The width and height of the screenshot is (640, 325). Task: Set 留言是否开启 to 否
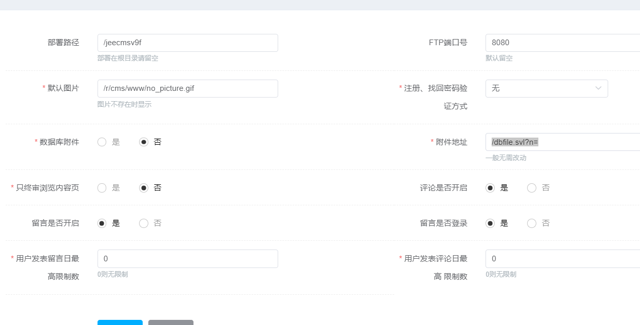pyautogui.click(x=144, y=223)
